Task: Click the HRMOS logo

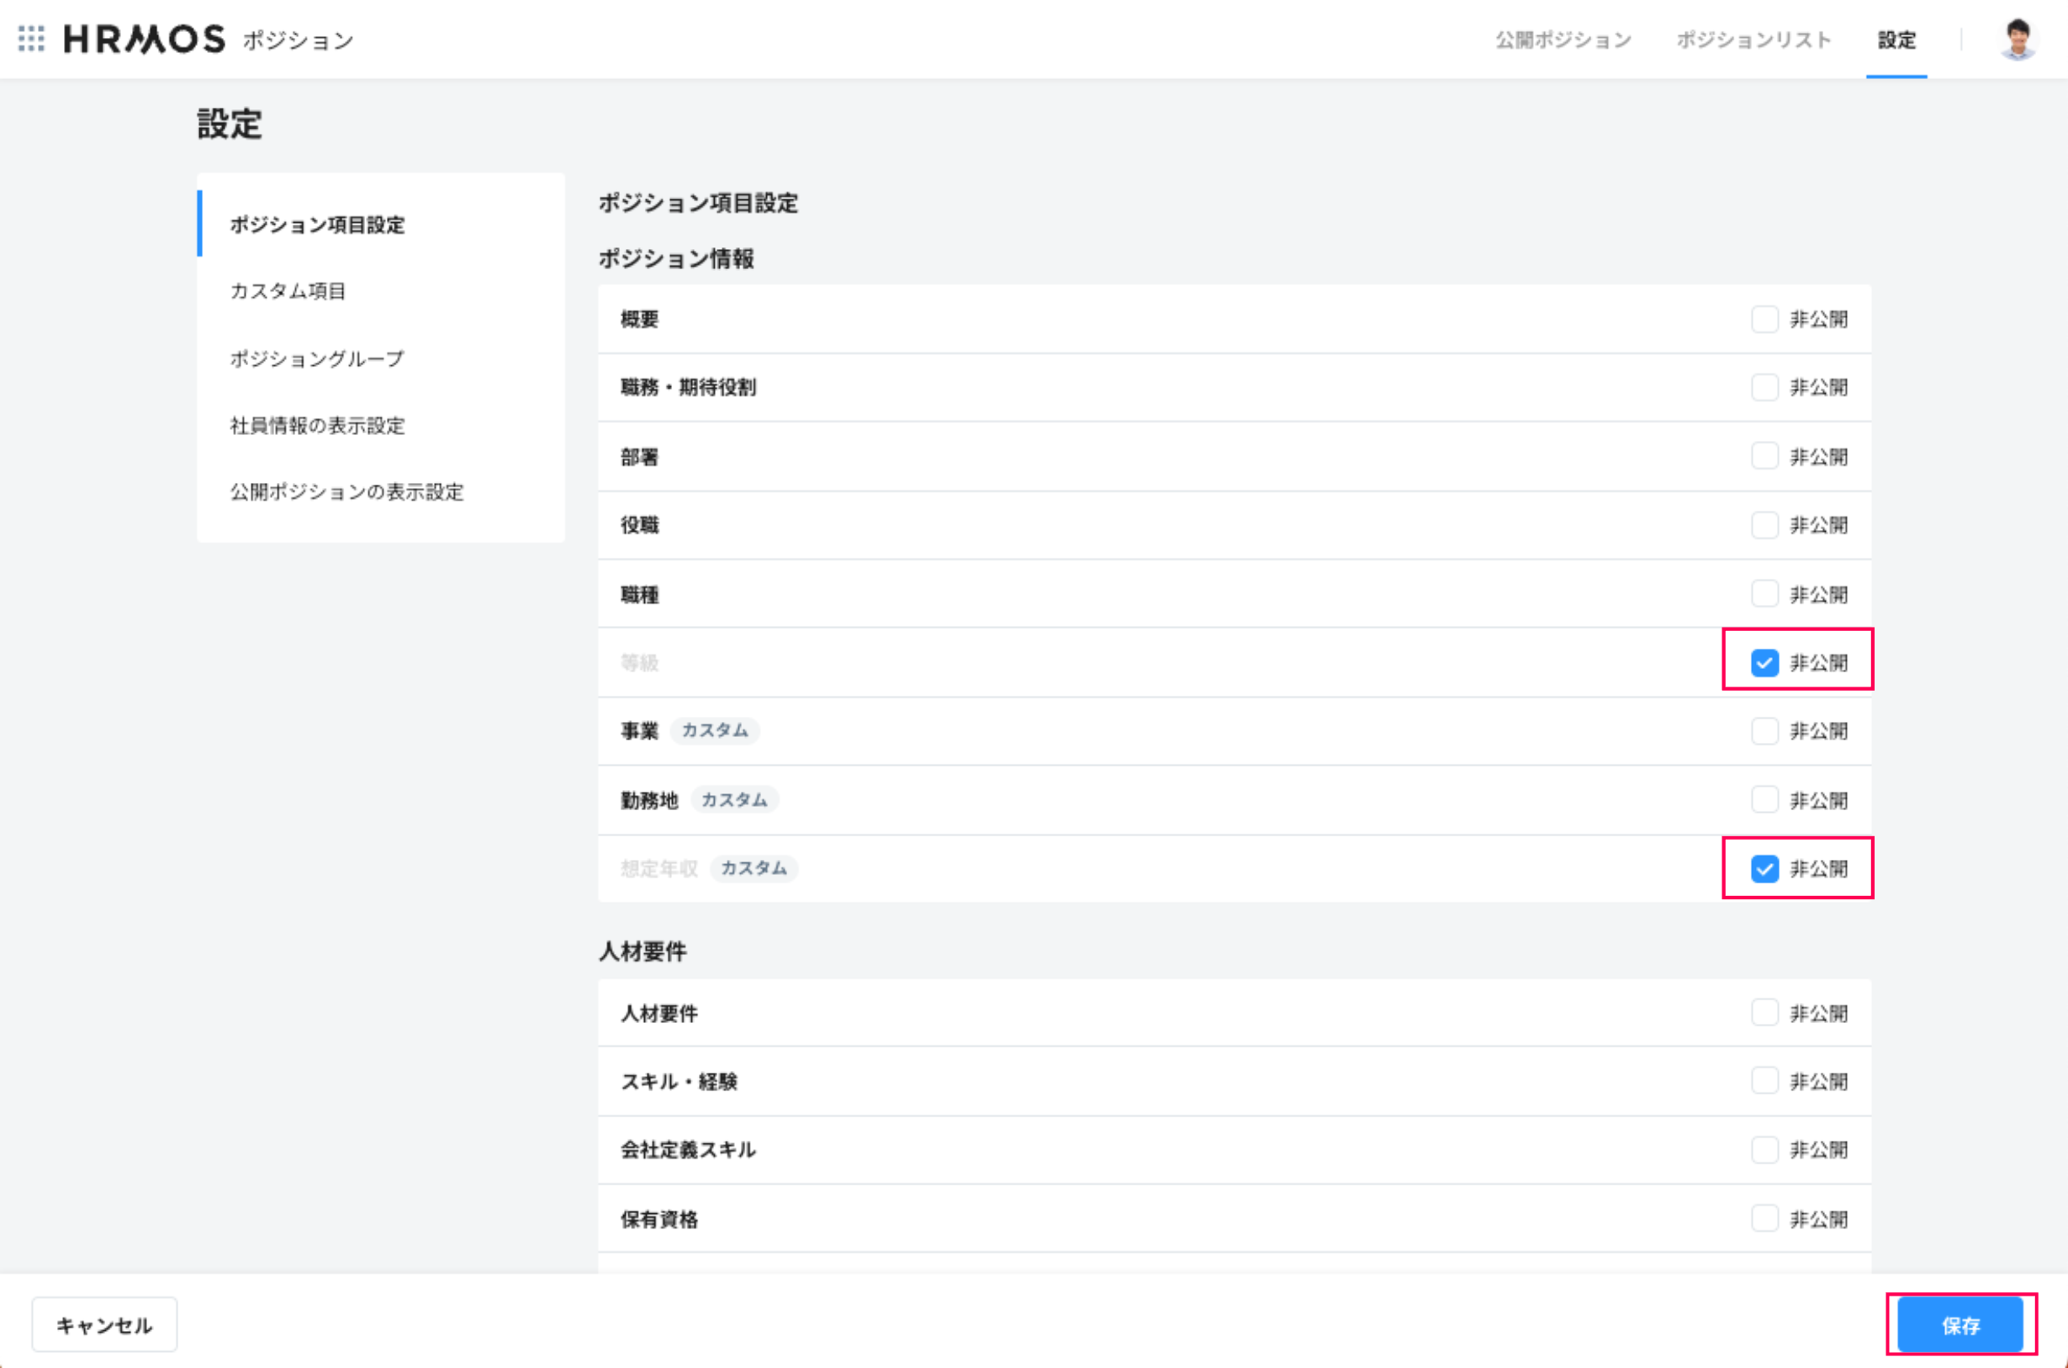Action: [145, 40]
